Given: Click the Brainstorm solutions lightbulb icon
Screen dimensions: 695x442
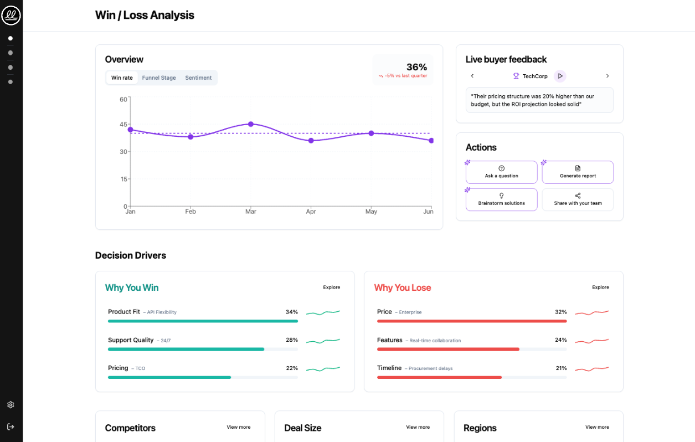Looking at the screenshot, I should pyautogui.click(x=501, y=195).
